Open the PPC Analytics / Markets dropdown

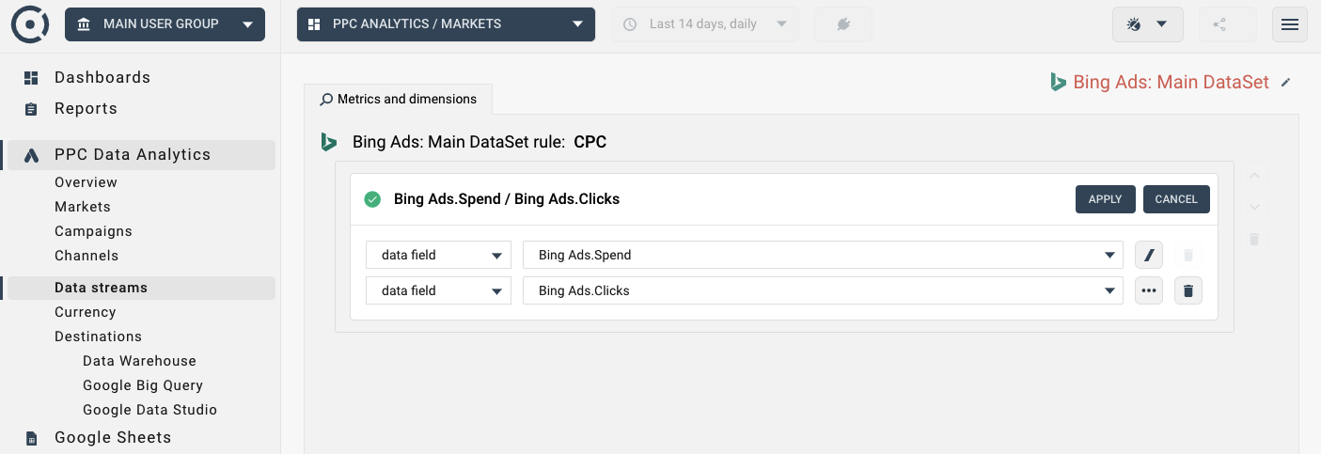(x=446, y=24)
